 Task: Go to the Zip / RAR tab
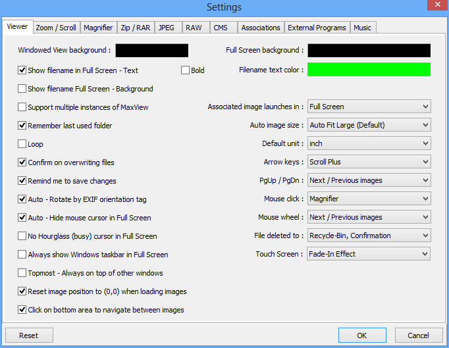pyautogui.click(x=136, y=28)
